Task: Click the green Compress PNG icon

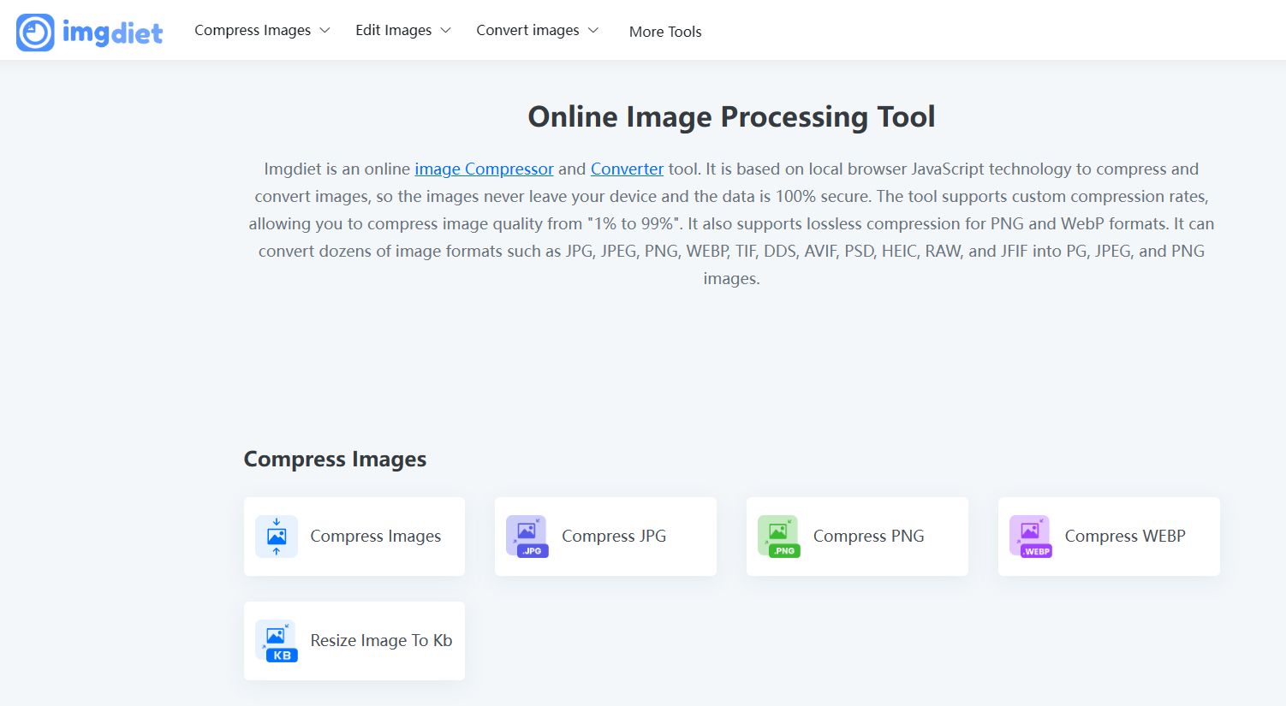Action: 779,537
